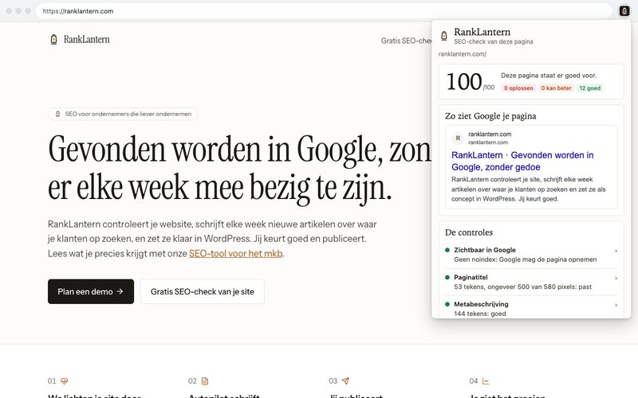Image resolution: width=638 pixels, height=398 pixels.
Task: Select the Paginatitel row label
Action: point(471,277)
